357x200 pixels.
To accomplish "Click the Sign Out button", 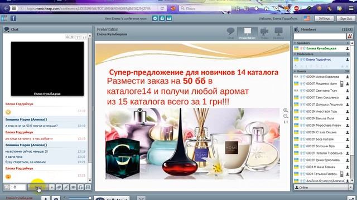I will pos(346,18).
